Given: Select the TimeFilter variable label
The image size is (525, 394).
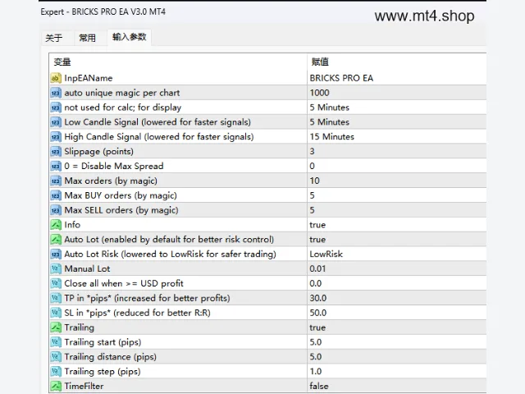Looking at the screenshot, I should [x=84, y=386].
